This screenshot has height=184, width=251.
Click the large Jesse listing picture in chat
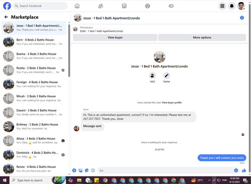160,57
